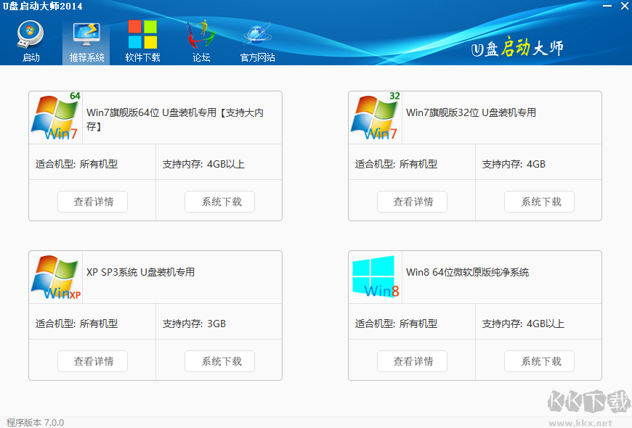The width and height of the screenshot is (632, 428).
Task: Click the WinXP logo thumbnail
Action: point(56,276)
